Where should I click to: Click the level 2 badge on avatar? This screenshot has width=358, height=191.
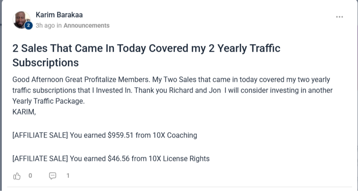[28, 26]
